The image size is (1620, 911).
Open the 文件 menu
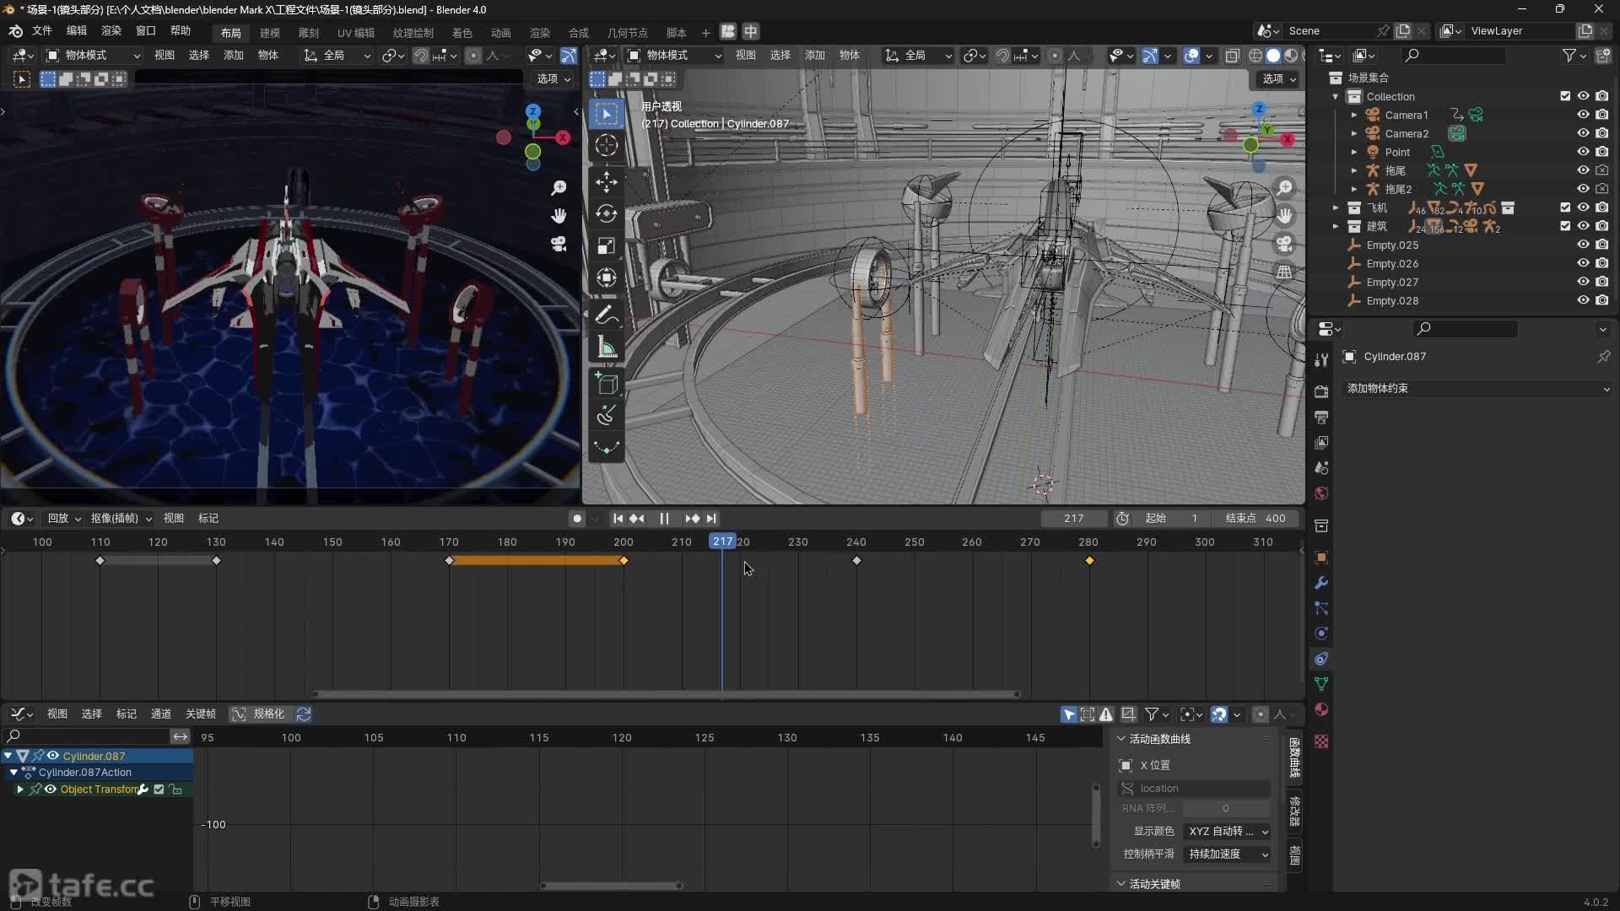click(x=42, y=31)
